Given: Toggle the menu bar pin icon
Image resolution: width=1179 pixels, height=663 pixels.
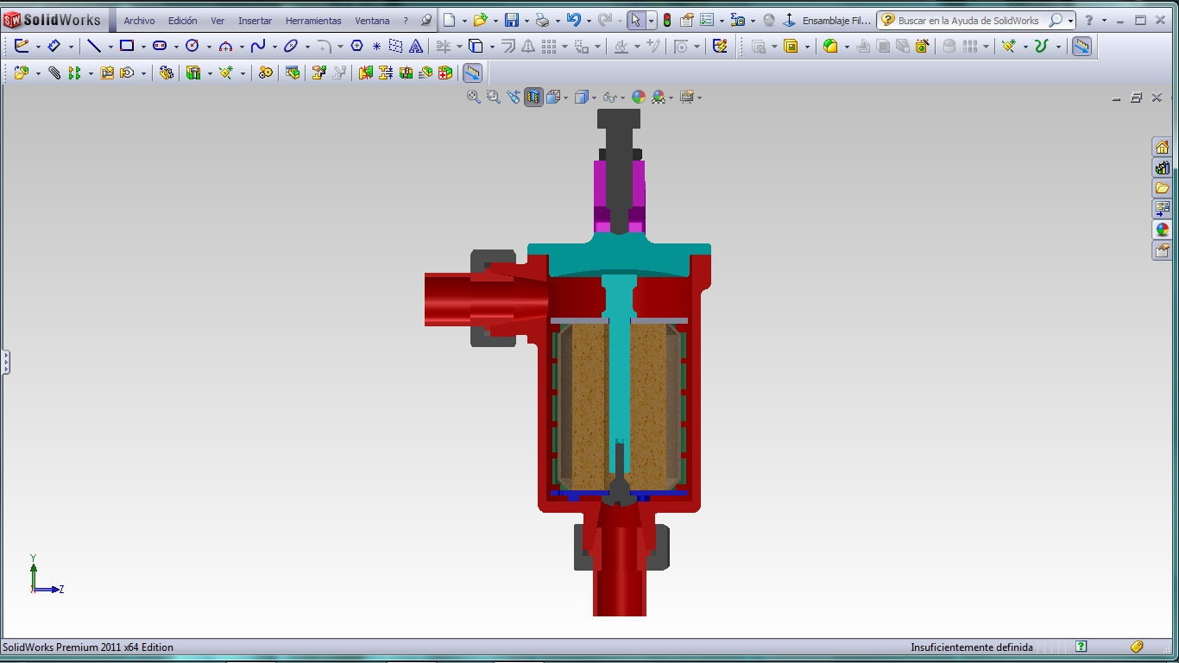Looking at the screenshot, I should pos(426,20).
